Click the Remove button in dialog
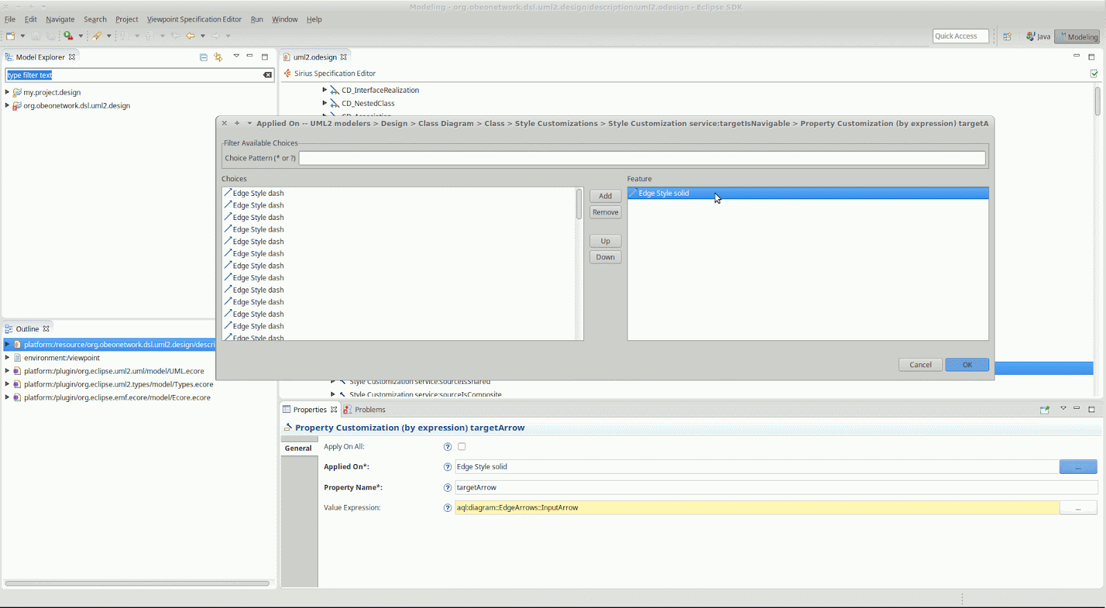Viewport: 1106px width, 608px height. [x=606, y=212]
